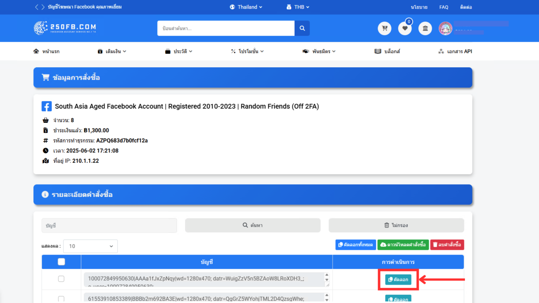Open the wishlist heart icon
Viewport: 539px width, 303px height.
point(405,28)
